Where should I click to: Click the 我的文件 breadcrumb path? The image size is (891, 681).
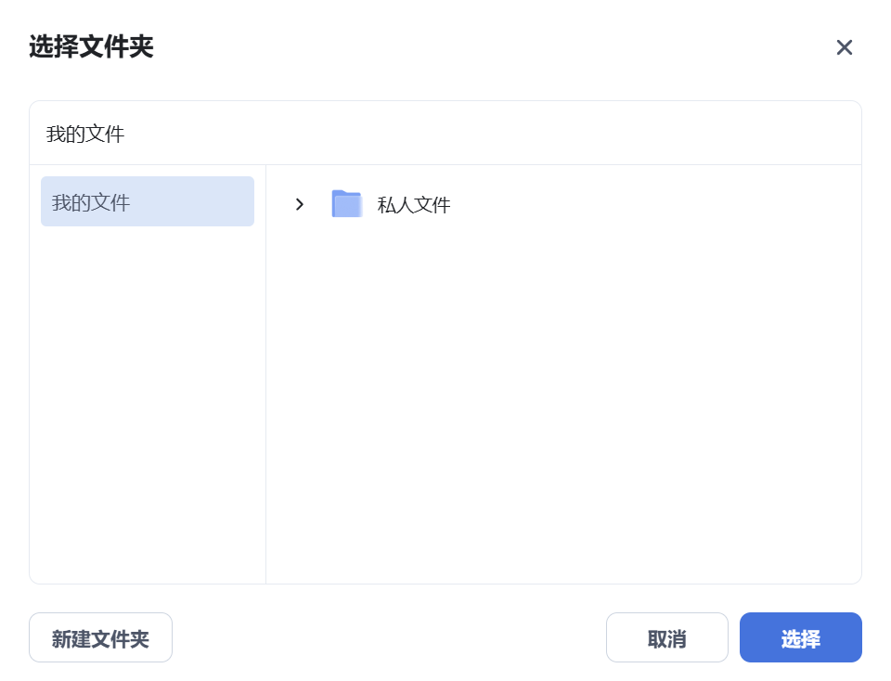tap(85, 135)
